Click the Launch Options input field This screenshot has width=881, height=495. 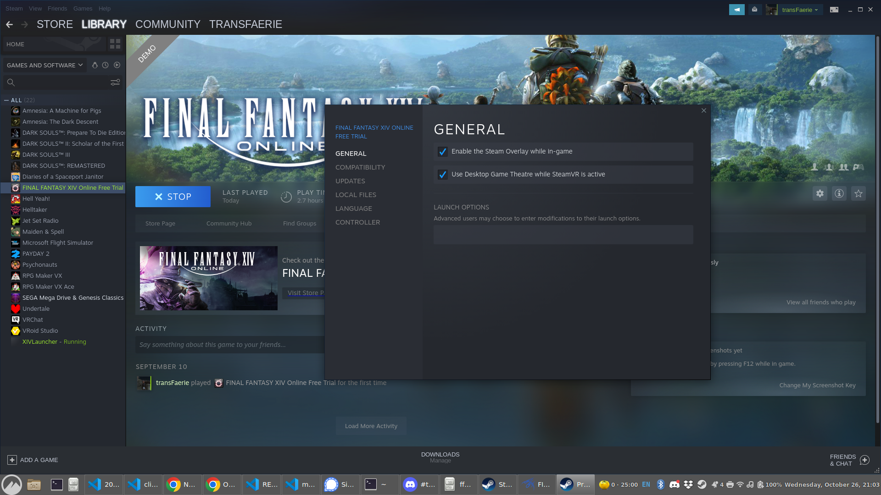[563, 234]
